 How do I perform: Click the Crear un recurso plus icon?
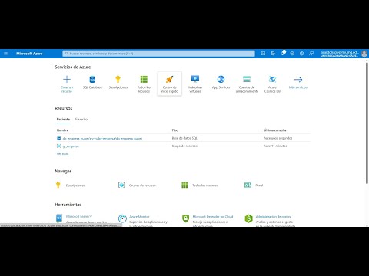coord(67,80)
